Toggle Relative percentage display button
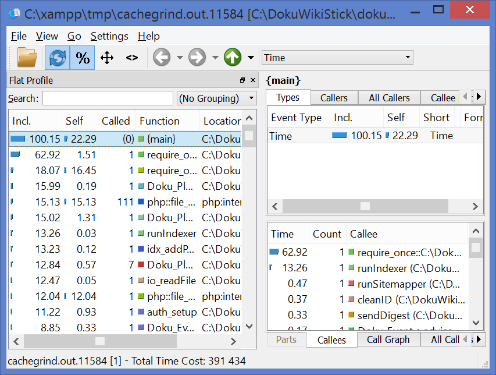Image resolution: width=496 pixels, height=375 pixels. click(x=83, y=58)
